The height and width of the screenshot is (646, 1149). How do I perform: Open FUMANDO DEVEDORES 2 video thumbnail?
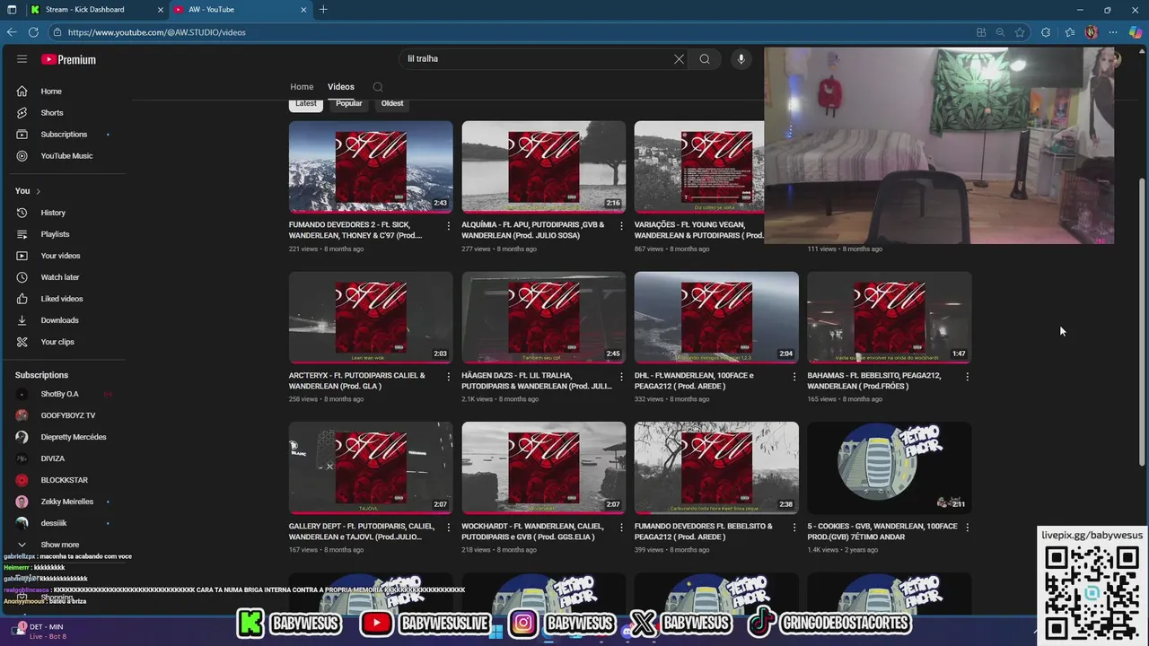pos(371,167)
